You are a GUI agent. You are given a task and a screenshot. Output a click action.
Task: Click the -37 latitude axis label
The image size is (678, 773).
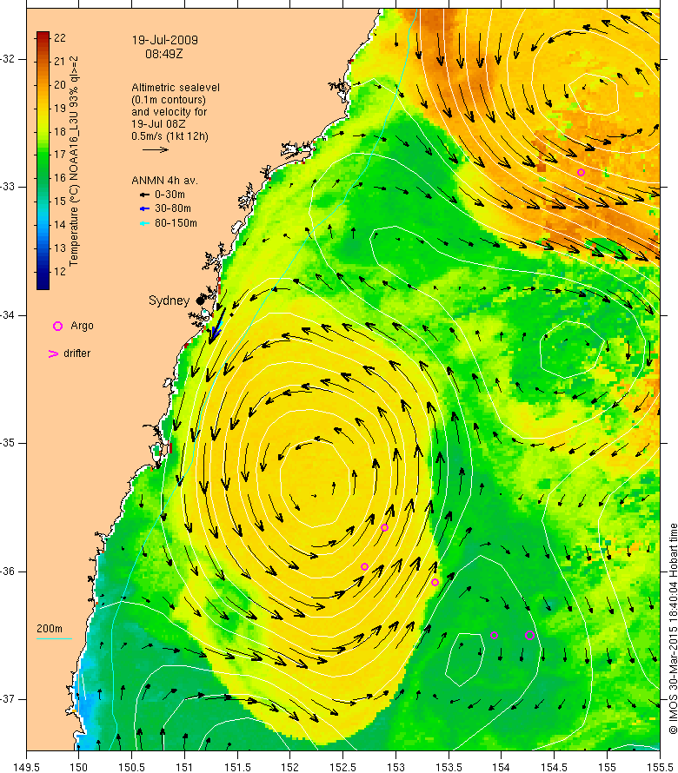pyautogui.click(x=10, y=699)
